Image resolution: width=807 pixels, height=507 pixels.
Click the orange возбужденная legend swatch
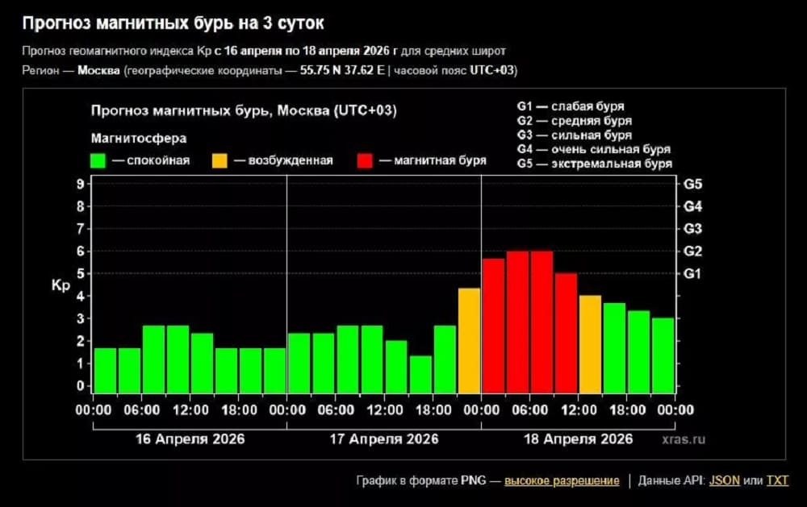(220, 160)
